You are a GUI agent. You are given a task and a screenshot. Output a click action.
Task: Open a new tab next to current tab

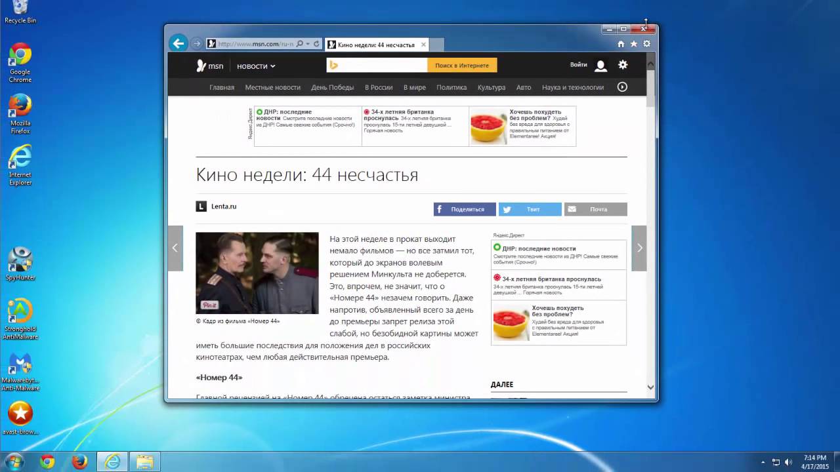[438, 45]
